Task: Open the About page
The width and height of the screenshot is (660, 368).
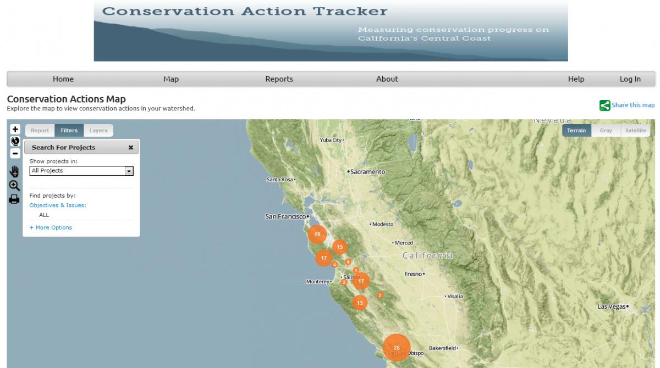Action: [x=387, y=79]
